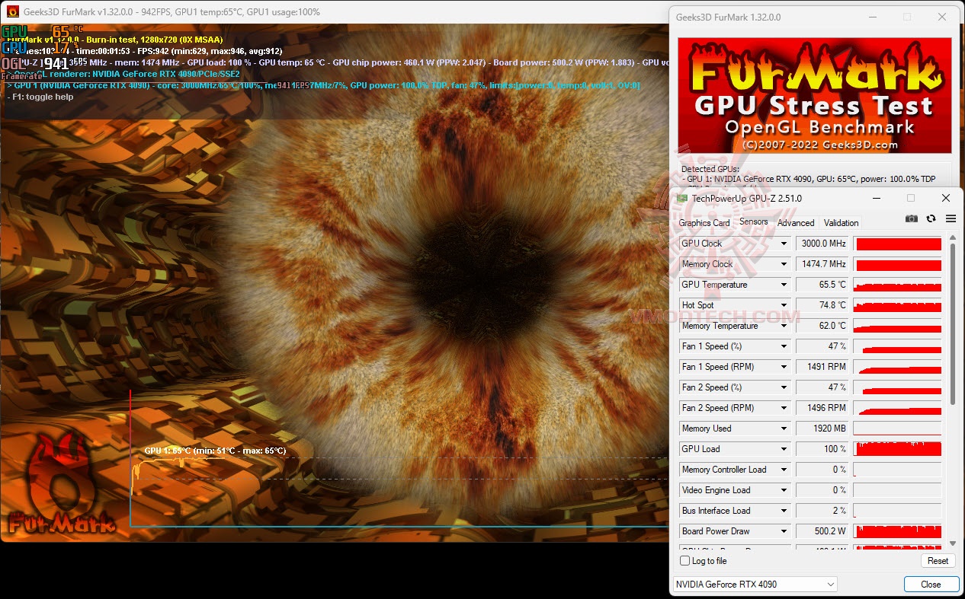Click the FurMark title bar flame icon
Image resolution: width=965 pixels, height=599 pixels.
pyautogui.click(x=13, y=11)
